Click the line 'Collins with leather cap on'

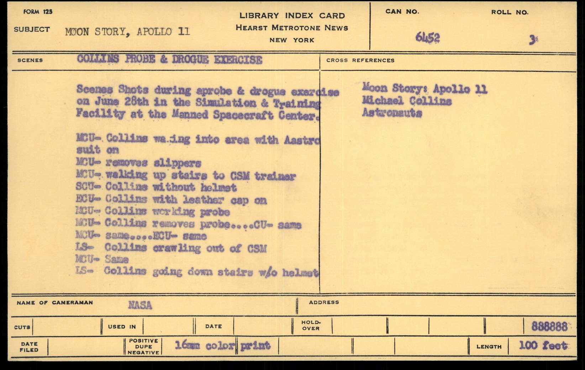pyautogui.click(x=186, y=200)
